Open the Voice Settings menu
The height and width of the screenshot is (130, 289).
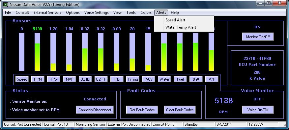click(97, 13)
